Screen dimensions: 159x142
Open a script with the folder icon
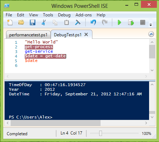pos(21,22)
